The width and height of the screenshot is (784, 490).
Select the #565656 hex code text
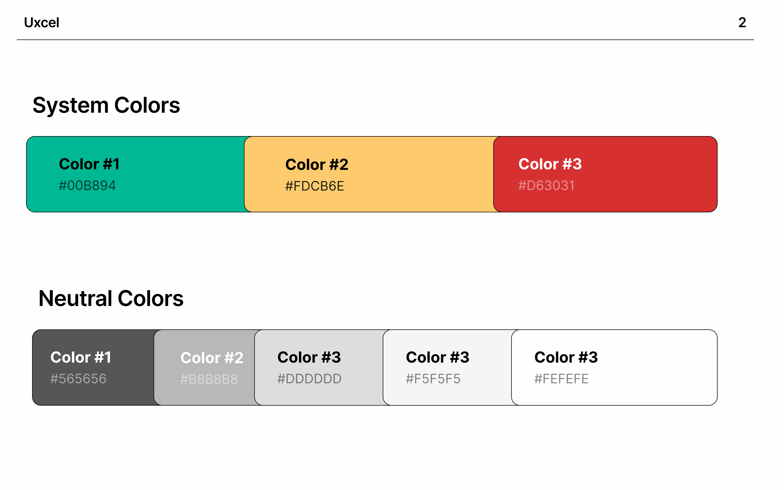pyautogui.click(x=78, y=379)
